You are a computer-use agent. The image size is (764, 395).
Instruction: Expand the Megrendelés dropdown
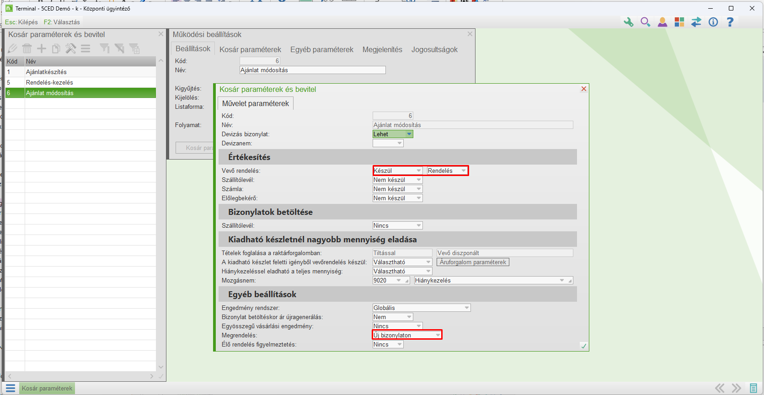coord(438,335)
